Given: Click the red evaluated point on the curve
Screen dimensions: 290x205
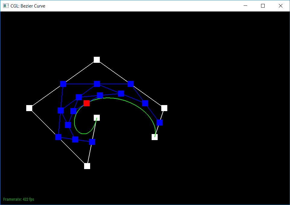Looking at the screenshot, I should [x=87, y=103].
